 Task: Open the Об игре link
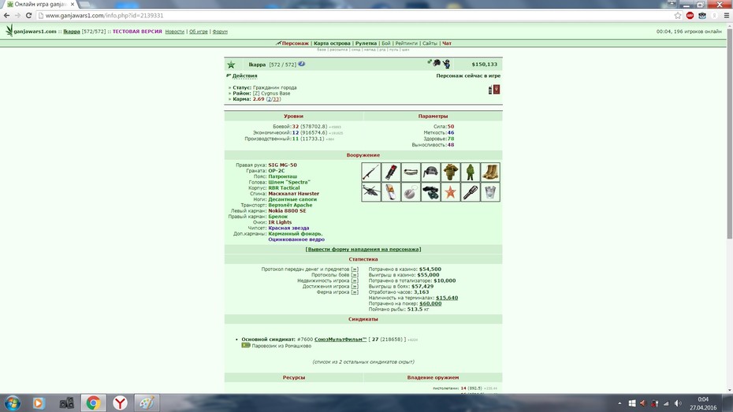point(198,32)
